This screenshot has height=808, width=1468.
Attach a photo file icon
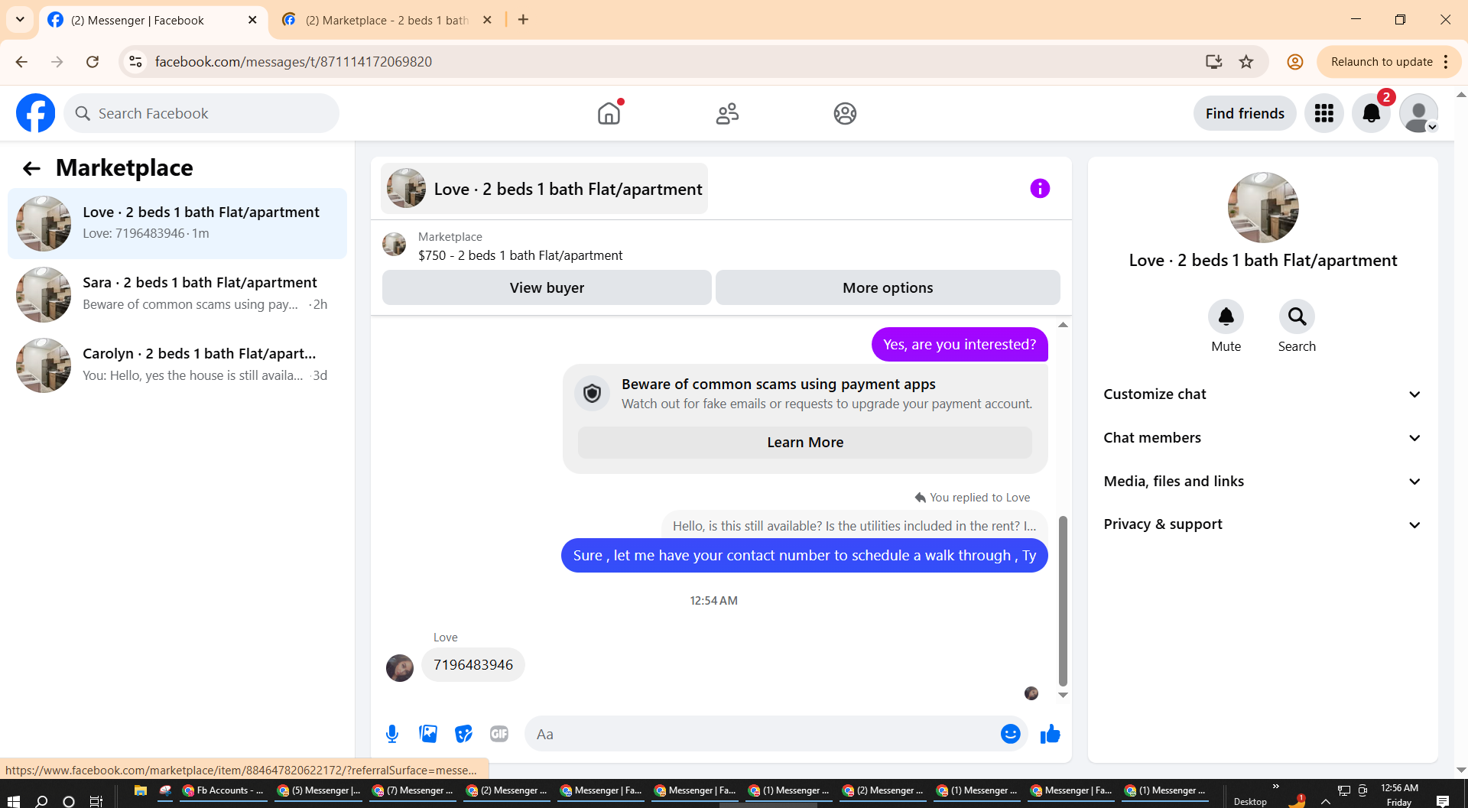pyautogui.click(x=428, y=734)
